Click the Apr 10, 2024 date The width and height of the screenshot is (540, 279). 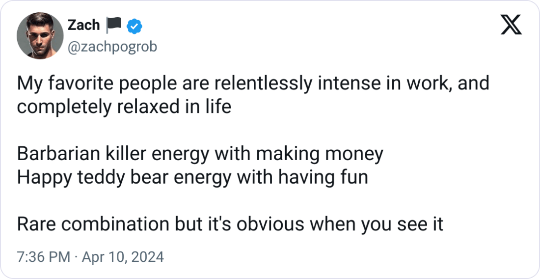coord(123,257)
